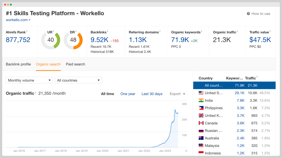The width and height of the screenshot is (282, 158).
Task: Click the Organic traffic metric info icon
Action: 237,31
